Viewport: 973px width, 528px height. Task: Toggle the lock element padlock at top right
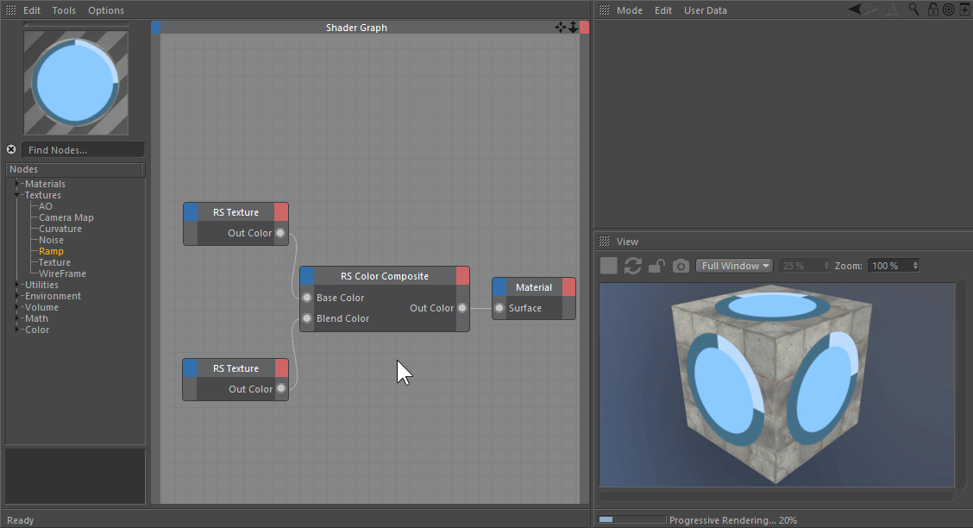click(x=932, y=9)
